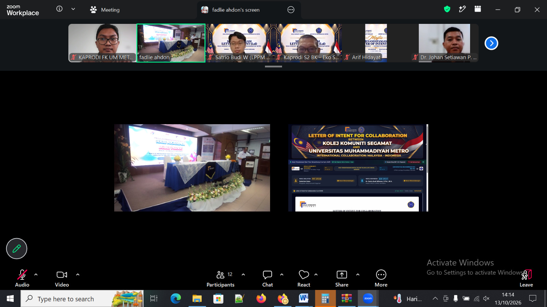The image size is (547, 307).
Task: Expand chat options arrow
Action: tap(282, 274)
